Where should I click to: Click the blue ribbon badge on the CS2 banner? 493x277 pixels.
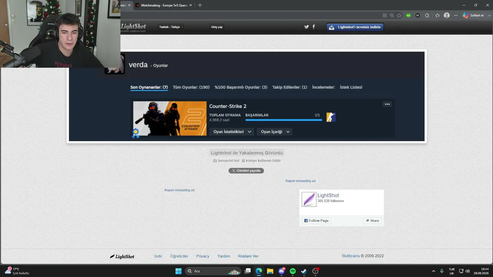(136, 133)
